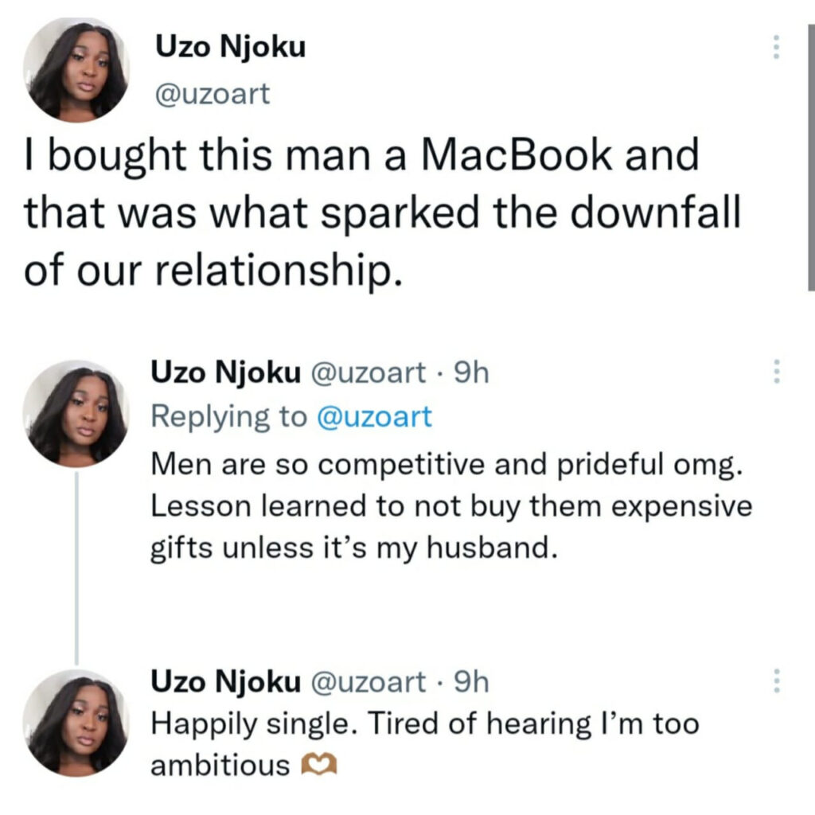Screen dimensions: 815x815
Task: Open the profile photo on the main tweet
Action: coord(76,70)
